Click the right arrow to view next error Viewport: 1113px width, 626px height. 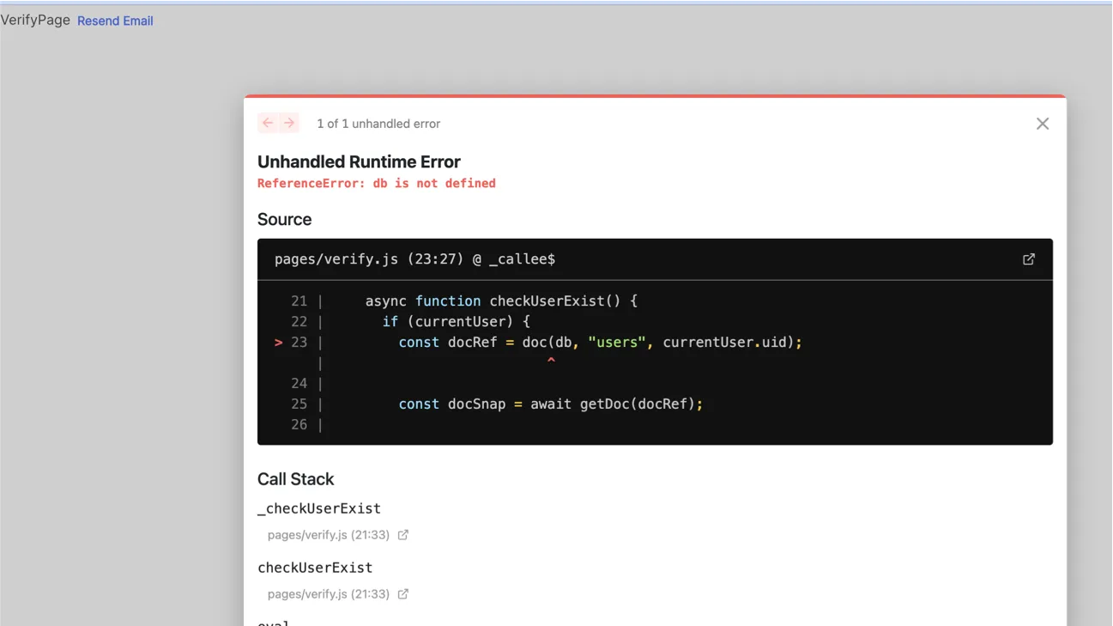(289, 123)
